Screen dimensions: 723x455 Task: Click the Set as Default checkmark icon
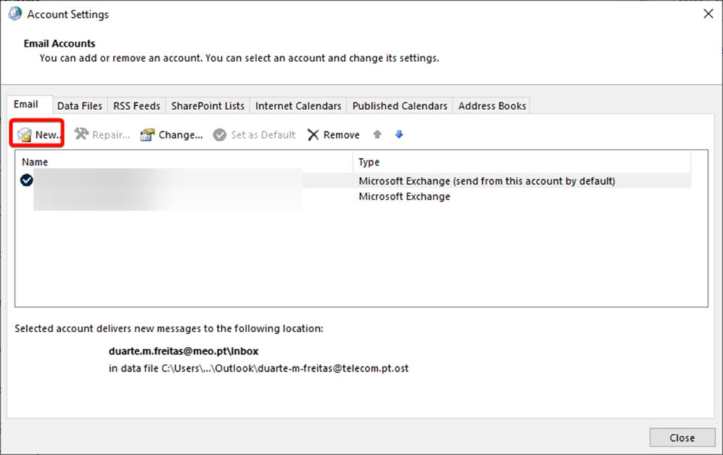point(220,135)
